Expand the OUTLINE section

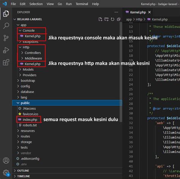point(67,171)
